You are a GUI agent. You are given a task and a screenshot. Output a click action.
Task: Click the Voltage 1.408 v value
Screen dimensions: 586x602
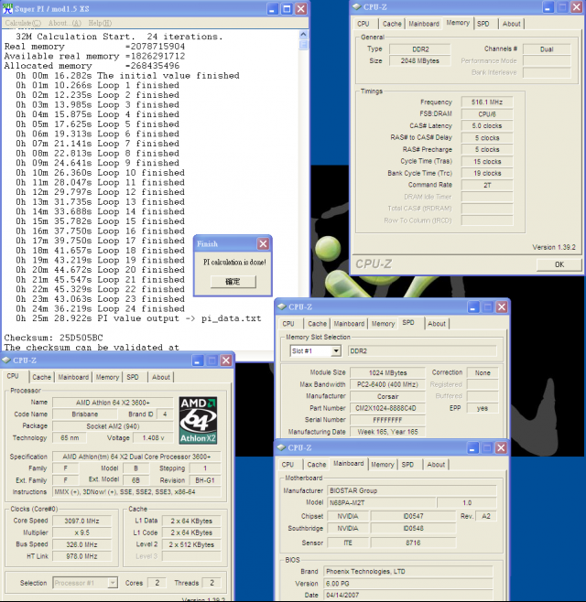pyautogui.click(x=153, y=437)
